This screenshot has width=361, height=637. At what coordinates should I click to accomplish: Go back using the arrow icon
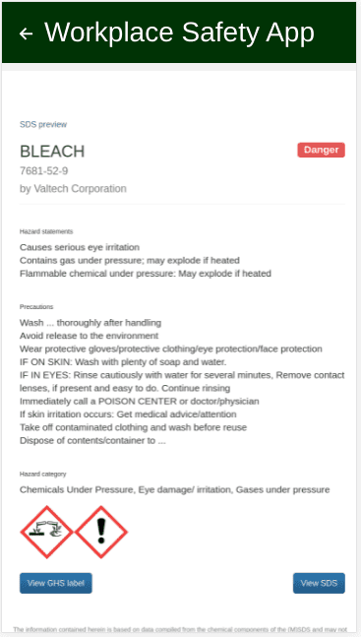click(26, 33)
